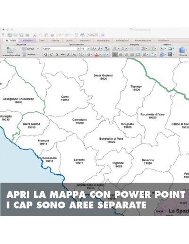Select the Castiglione Chiavarese 16030 label
Viewport: 189px width, 244px height.
pyautogui.click(x=18, y=101)
